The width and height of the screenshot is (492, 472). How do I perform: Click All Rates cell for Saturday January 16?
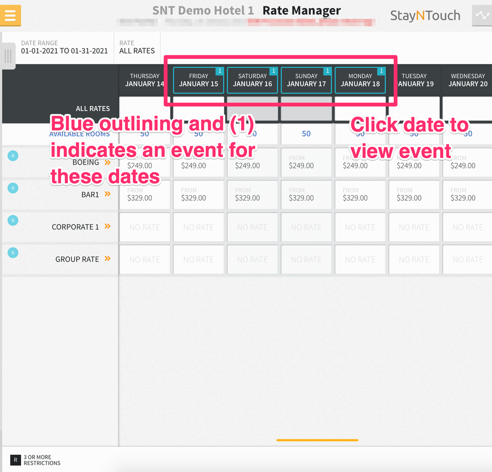(252, 109)
